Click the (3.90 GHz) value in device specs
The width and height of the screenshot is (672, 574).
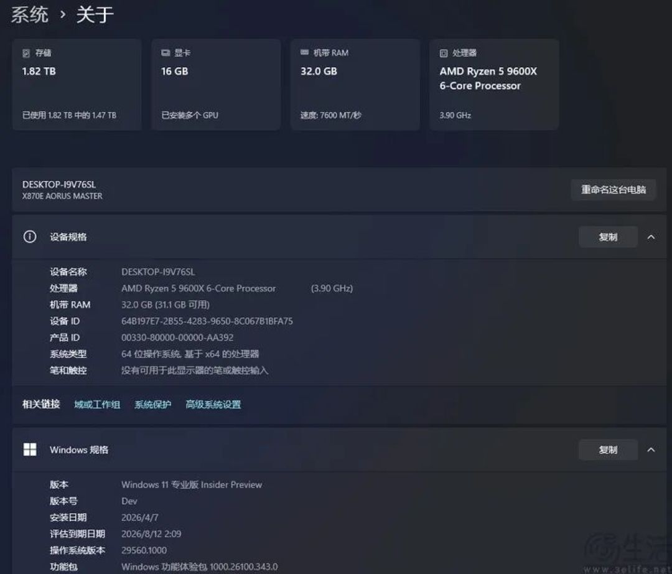pyautogui.click(x=332, y=288)
